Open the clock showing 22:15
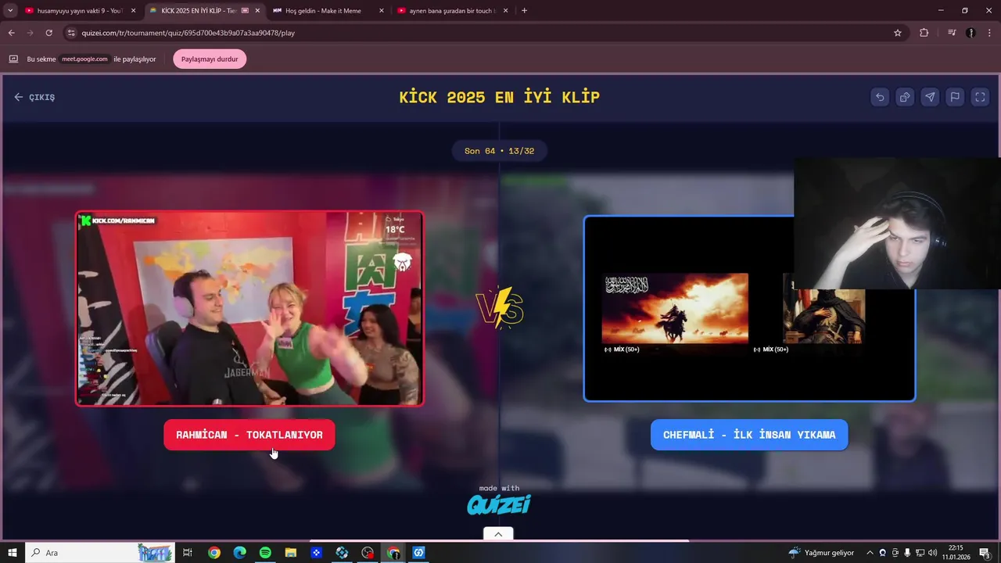This screenshot has width=1001, height=563. coord(956,553)
